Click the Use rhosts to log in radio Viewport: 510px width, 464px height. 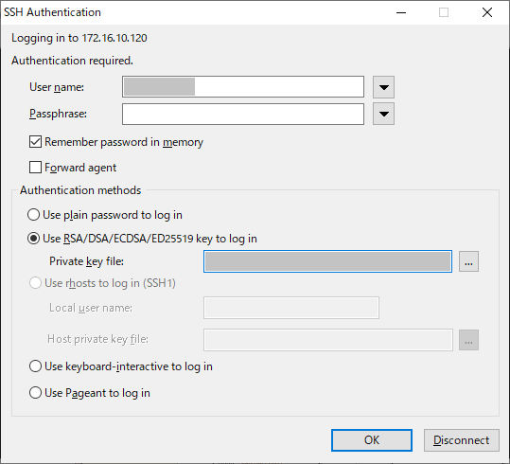click(x=35, y=283)
